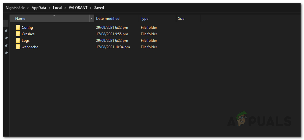304x140 pixels.
Task: Click the third pin icon from top
Action: click(6, 46)
